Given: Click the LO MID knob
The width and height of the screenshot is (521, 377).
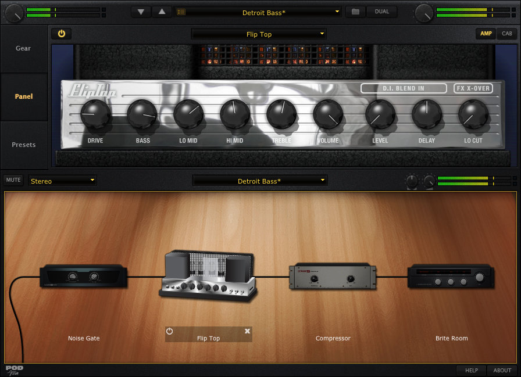Looking at the screenshot, I should coord(188,114).
